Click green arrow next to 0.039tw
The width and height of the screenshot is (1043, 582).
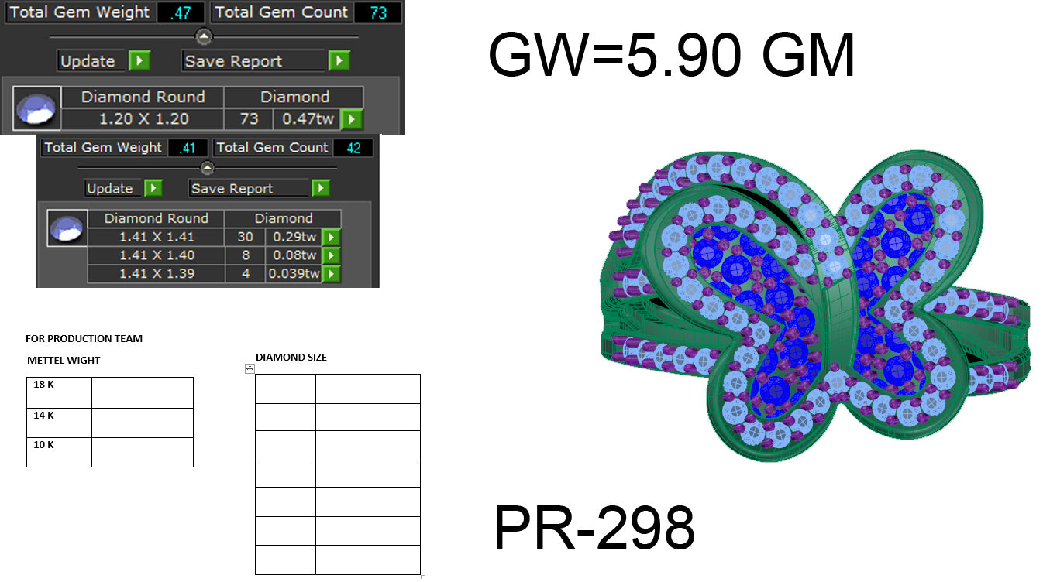click(x=331, y=274)
